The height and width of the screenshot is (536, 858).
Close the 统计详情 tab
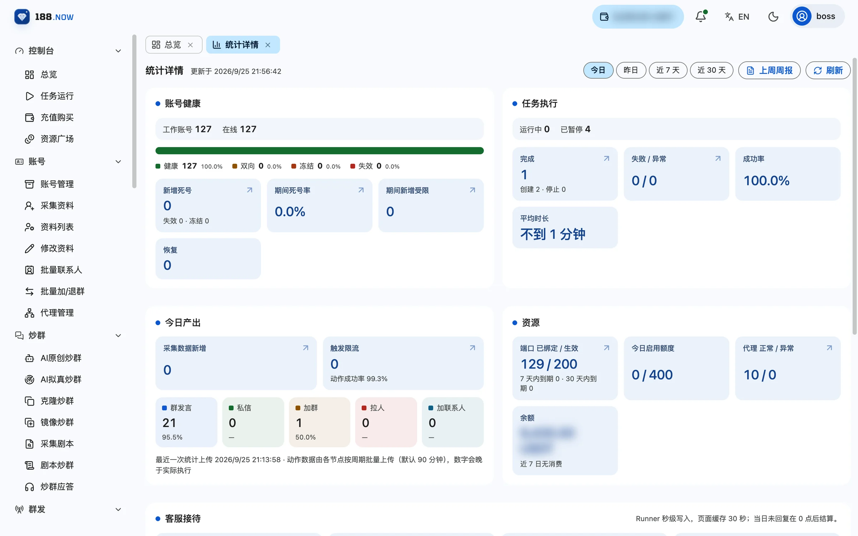pos(268,45)
